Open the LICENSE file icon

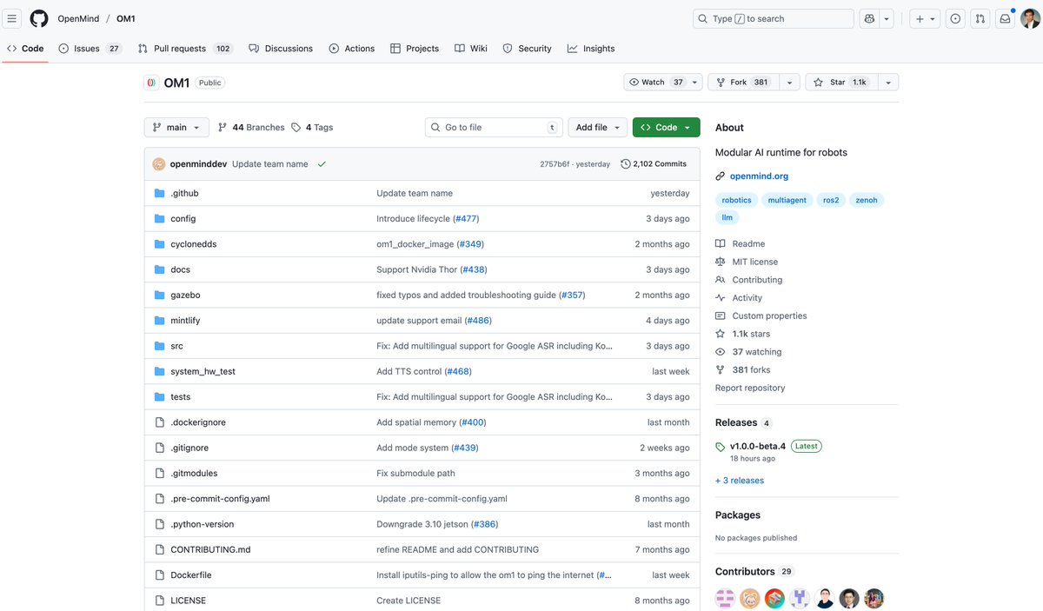pyautogui.click(x=159, y=601)
